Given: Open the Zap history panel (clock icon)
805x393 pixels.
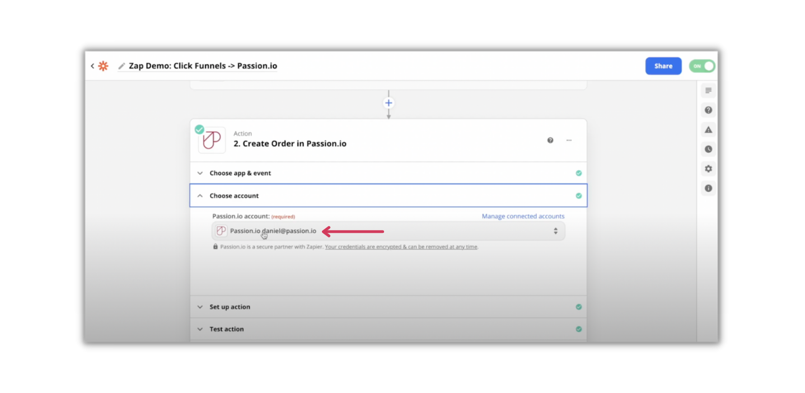Looking at the screenshot, I should tap(708, 149).
